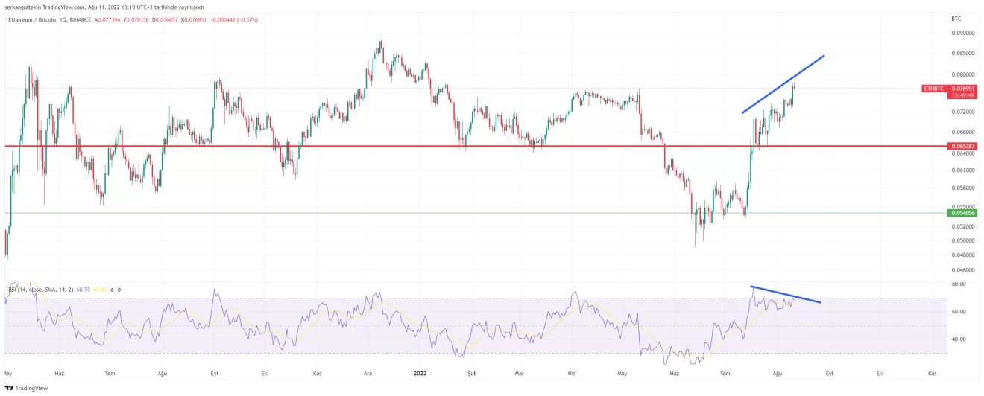Select the red horizontal support line
The width and height of the screenshot is (984, 396).
click(373, 147)
